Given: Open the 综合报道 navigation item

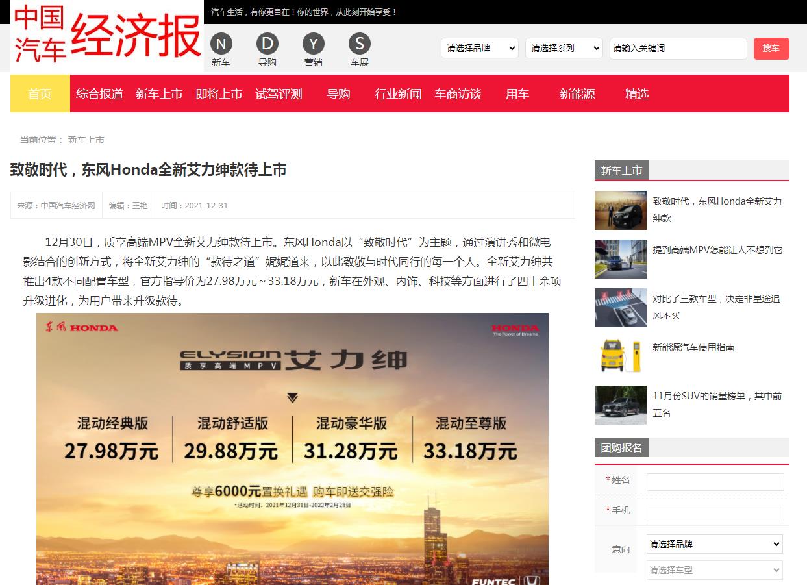Looking at the screenshot, I should (x=99, y=93).
